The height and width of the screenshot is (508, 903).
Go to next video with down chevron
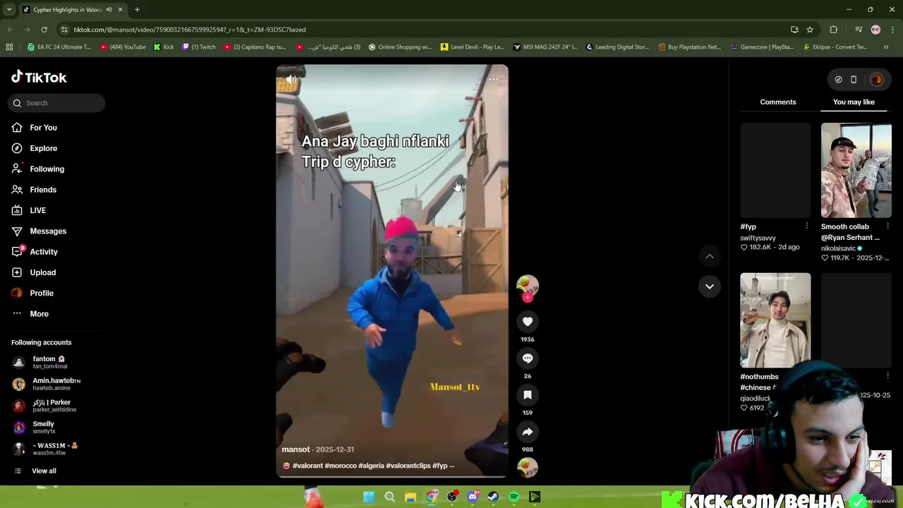coord(710,286)
